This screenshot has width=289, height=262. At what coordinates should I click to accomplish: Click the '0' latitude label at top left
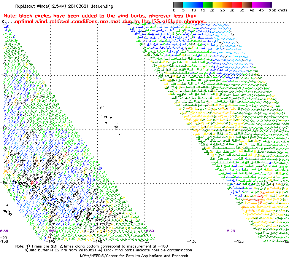[3, 22]
